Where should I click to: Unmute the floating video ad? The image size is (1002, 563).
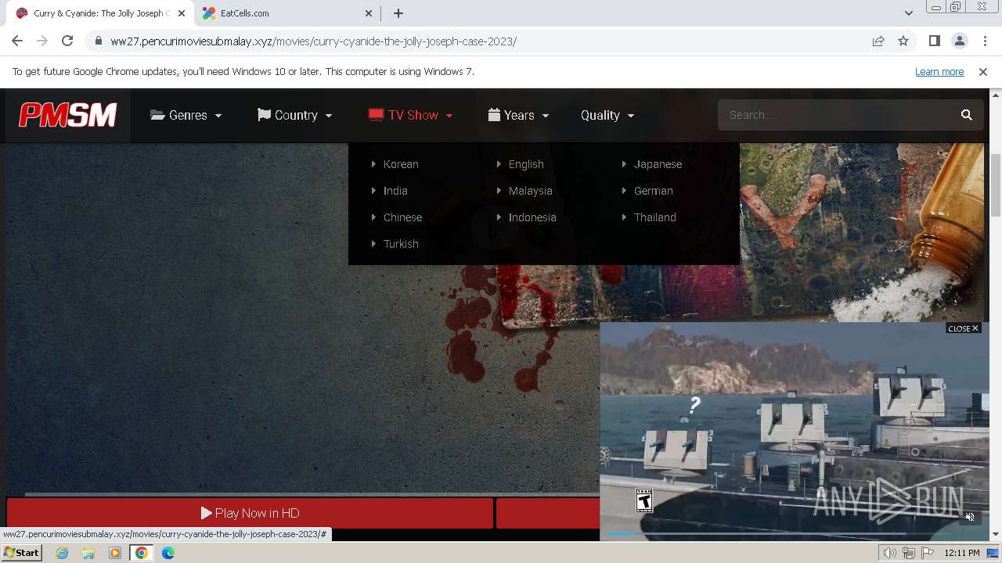[969, 517]
